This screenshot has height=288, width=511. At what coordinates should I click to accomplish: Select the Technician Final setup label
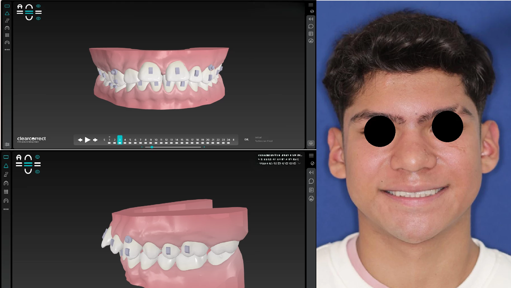click(263, 141)
